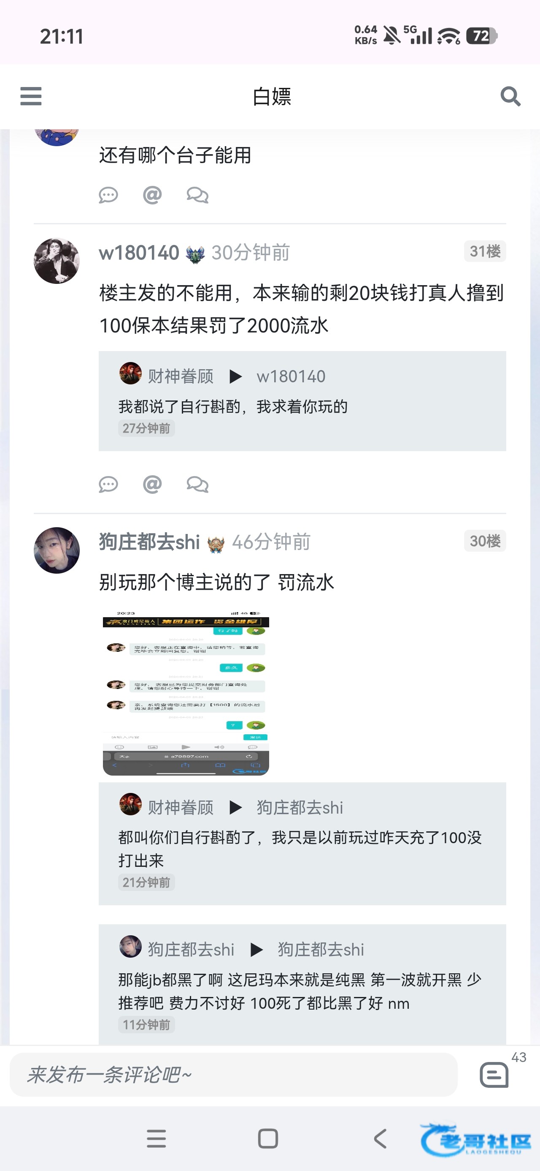Tap the conversation icon under 还有哪个台子能用
Screen dimensions: 540x1171
click(197, 195)
